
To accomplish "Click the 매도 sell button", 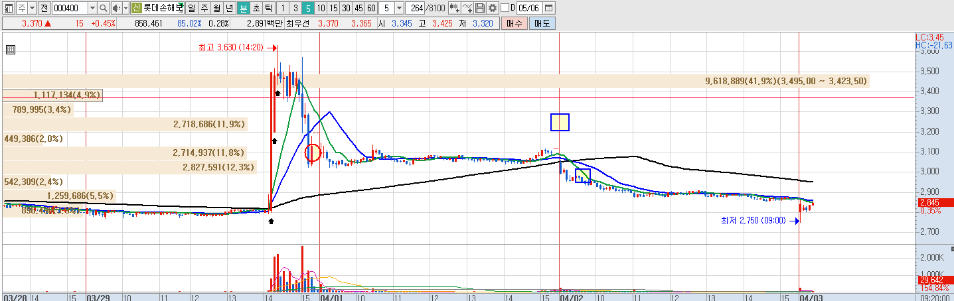I will 542,23.
